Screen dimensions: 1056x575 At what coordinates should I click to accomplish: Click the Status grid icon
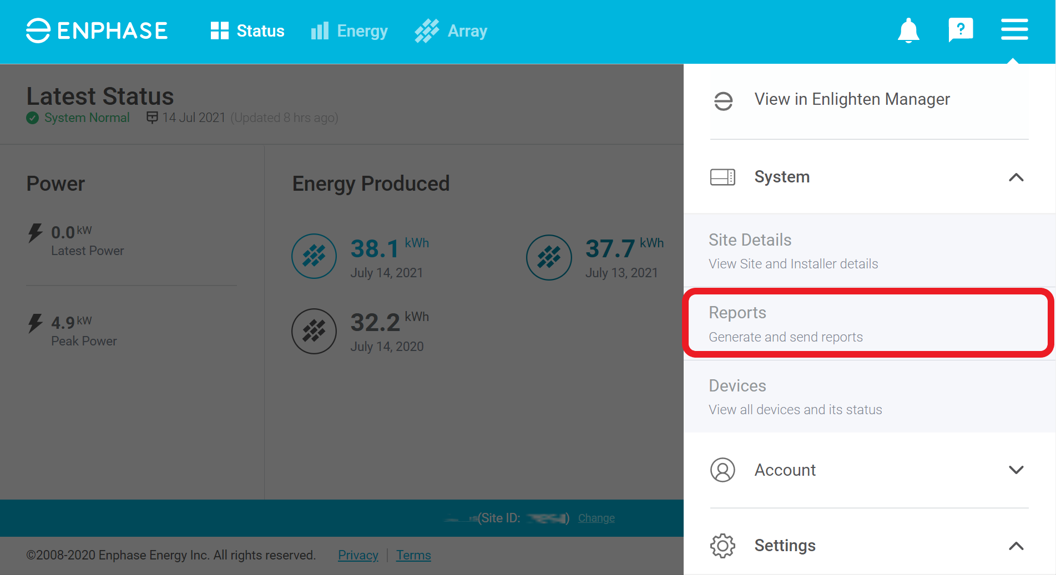coord(219,30)
